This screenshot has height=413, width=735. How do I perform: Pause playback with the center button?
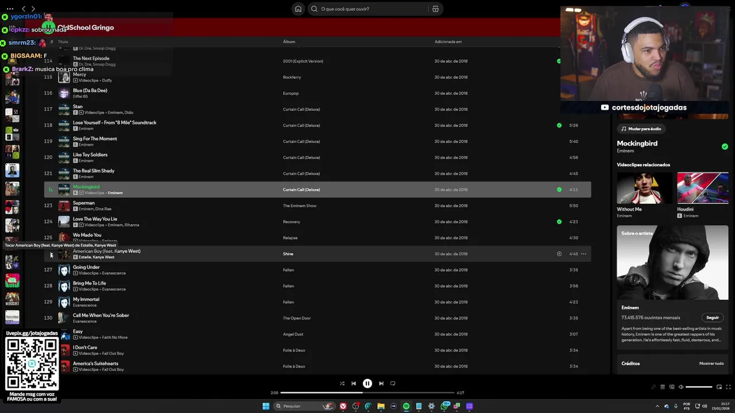[367, 383]
